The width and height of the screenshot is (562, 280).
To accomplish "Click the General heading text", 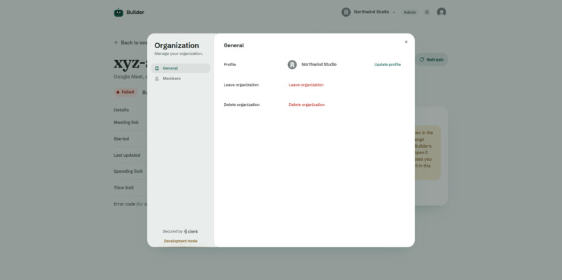I will coord(234,45).
